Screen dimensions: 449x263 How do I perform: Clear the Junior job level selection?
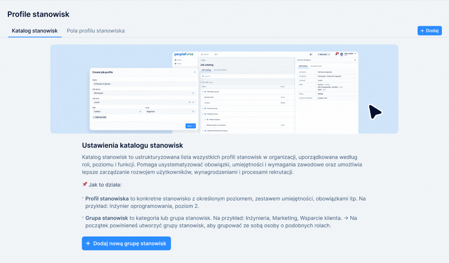pos(190,102)
